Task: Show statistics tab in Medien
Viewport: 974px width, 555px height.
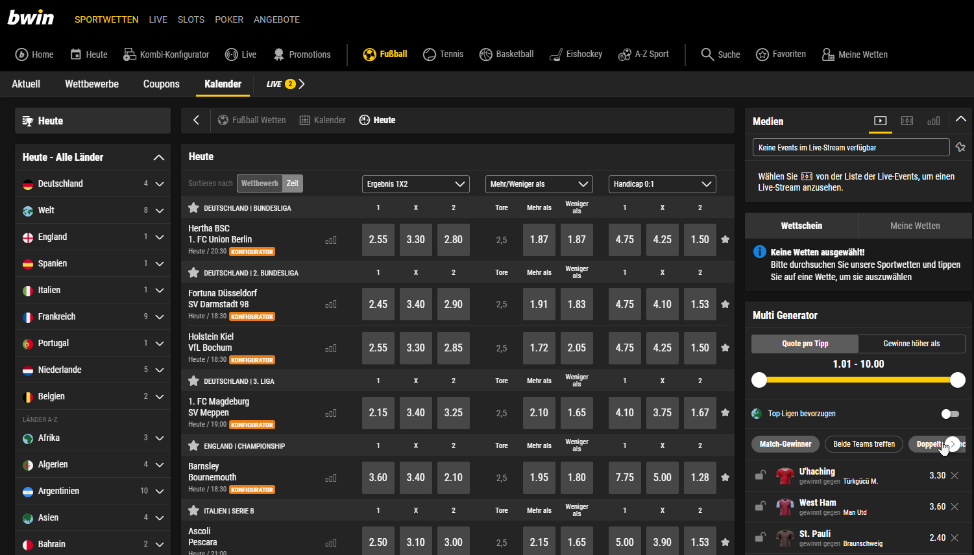Action: click(934, 121)
